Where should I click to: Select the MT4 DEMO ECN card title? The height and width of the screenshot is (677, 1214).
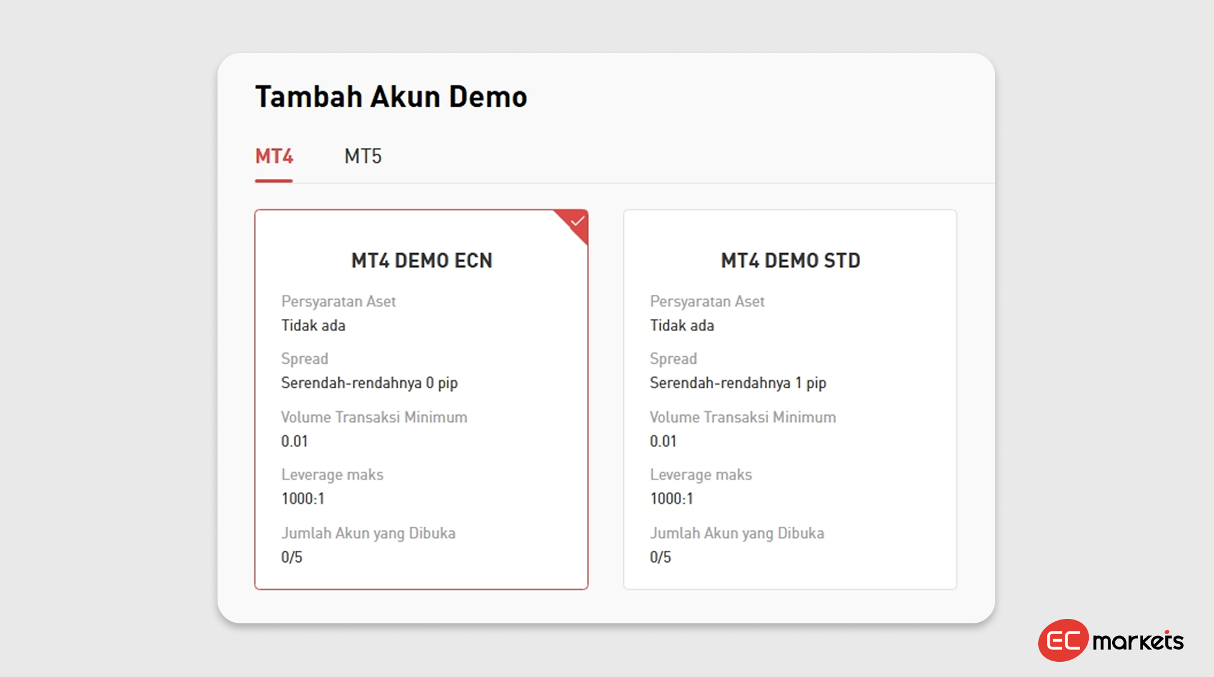tap(422, 260)
